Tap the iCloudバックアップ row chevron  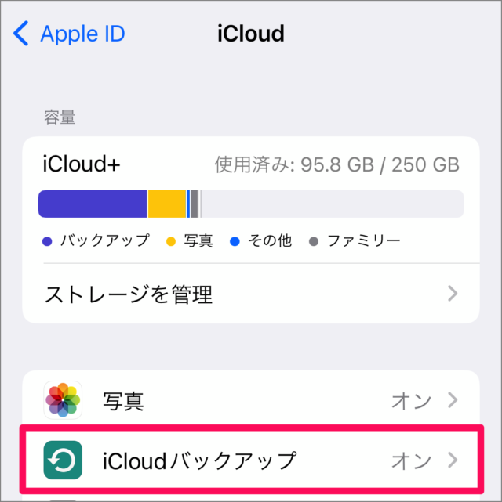453,460
